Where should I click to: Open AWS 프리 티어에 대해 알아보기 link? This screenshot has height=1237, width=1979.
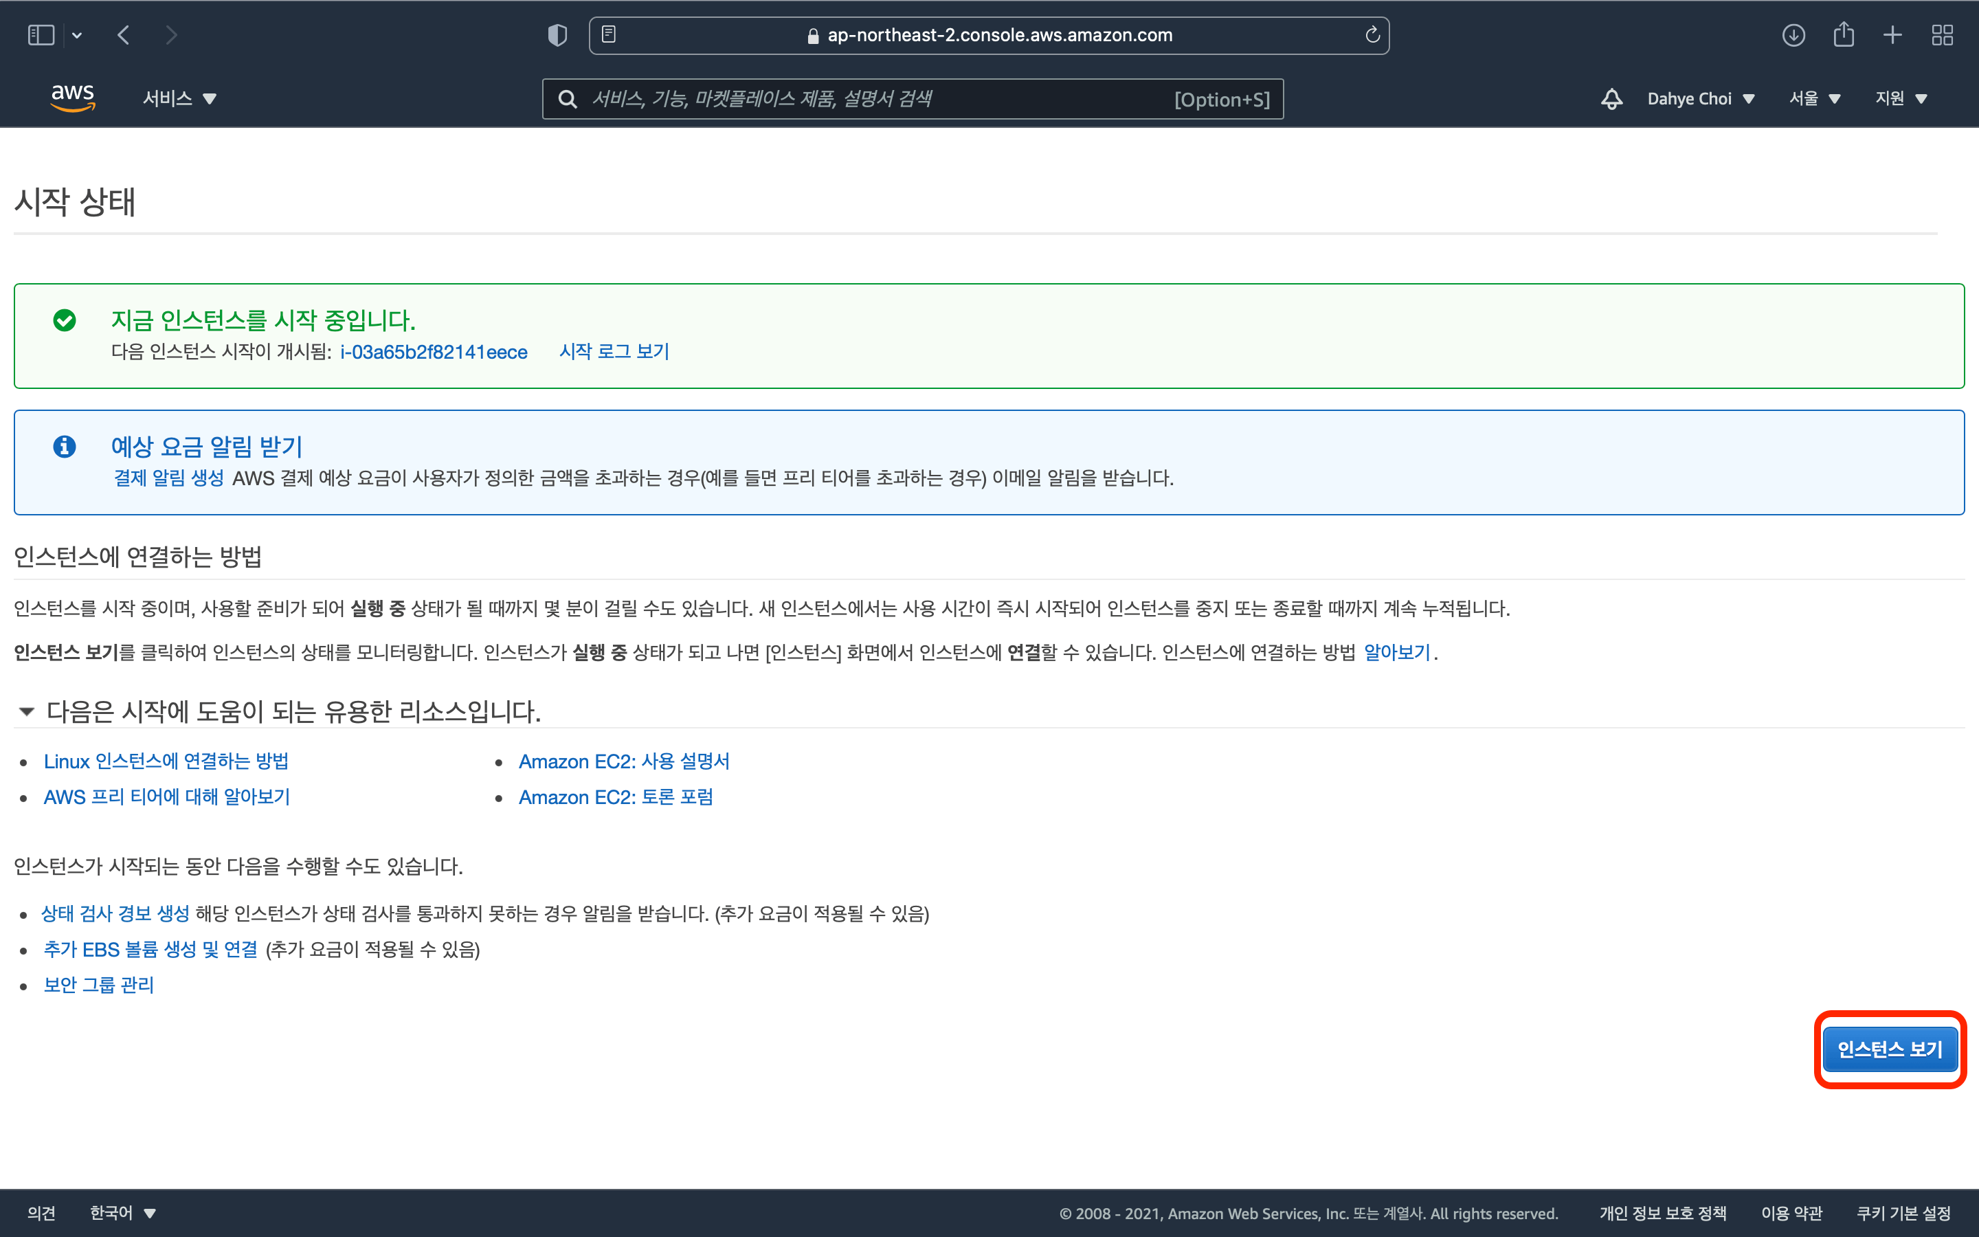(167, 797)
